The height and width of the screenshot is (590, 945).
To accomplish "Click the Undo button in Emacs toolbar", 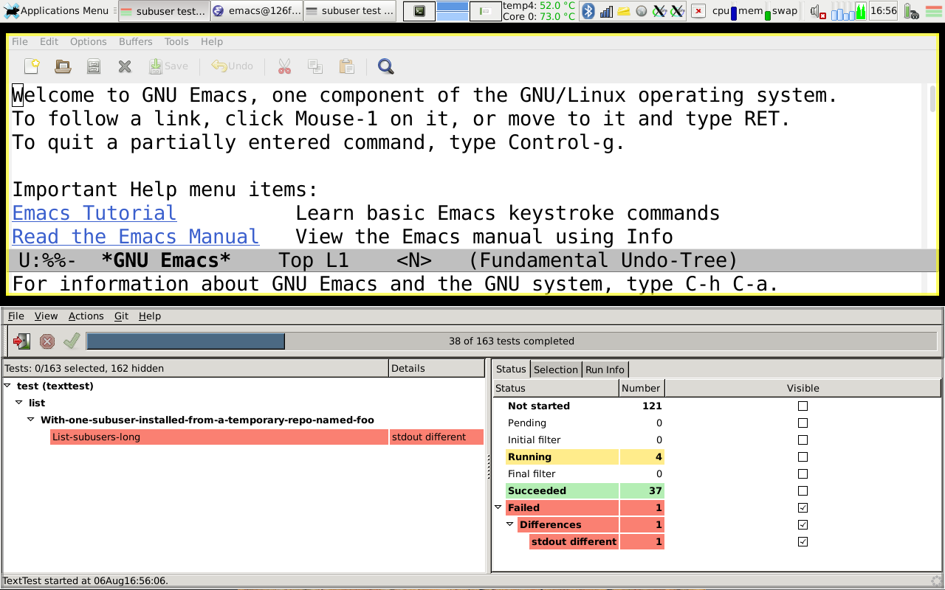I will click(232, 66).
